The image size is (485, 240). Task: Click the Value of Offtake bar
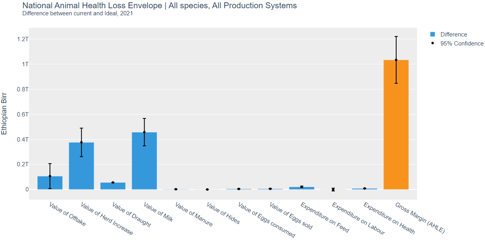(50, 183)
